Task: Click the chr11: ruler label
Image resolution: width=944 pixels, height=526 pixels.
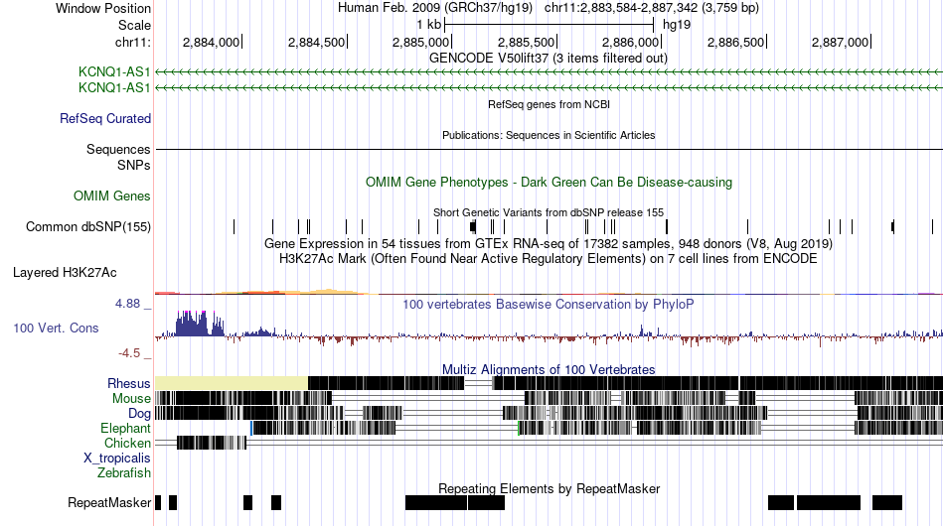Action: click(132, 42)
